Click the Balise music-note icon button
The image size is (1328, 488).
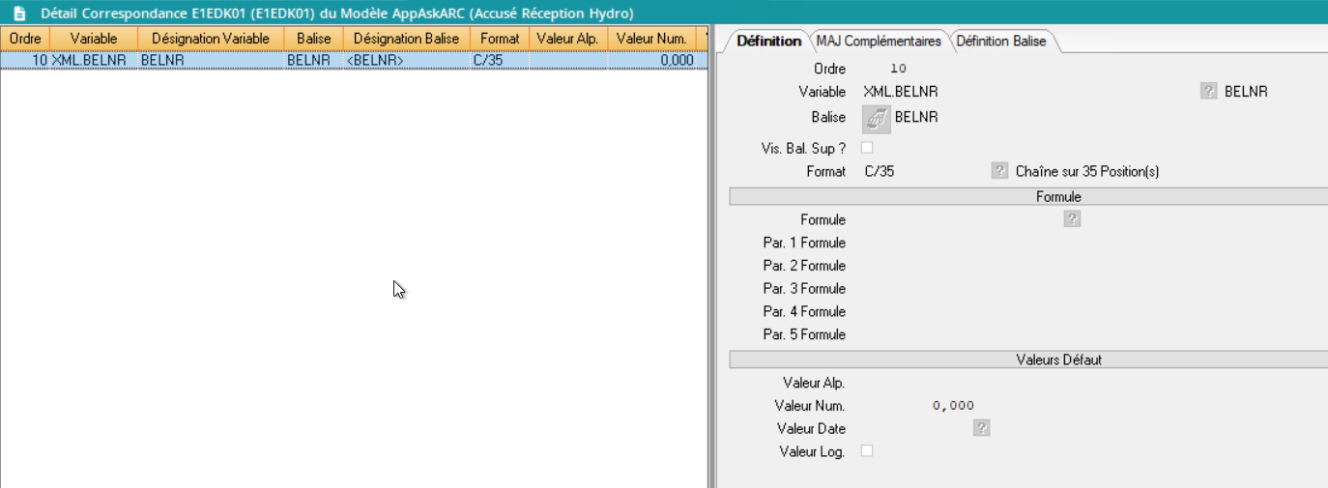coord(876,118)
